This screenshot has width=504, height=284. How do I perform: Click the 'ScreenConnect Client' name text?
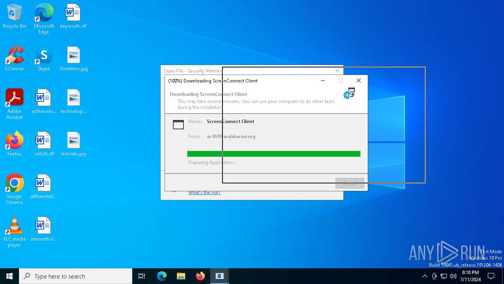pos(230,121)
